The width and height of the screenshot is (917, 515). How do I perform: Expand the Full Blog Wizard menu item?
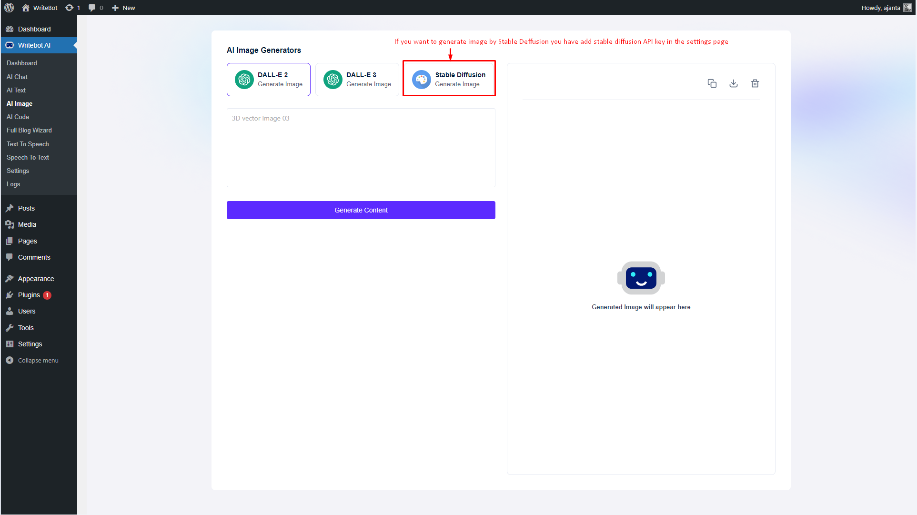29,130
